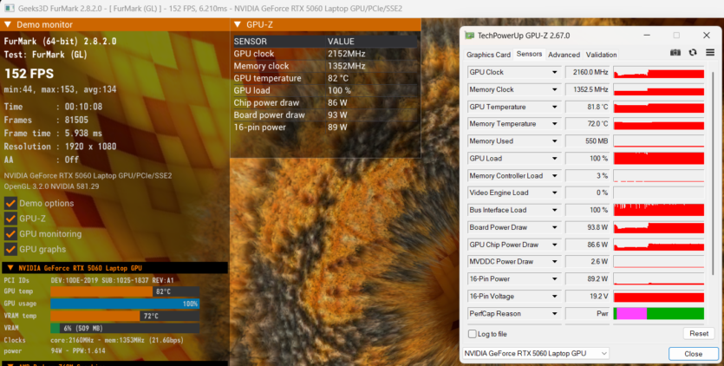Uncheck the Demo options checkbox
This screenshot has width=724, height=366.
(x=10, y=203)
